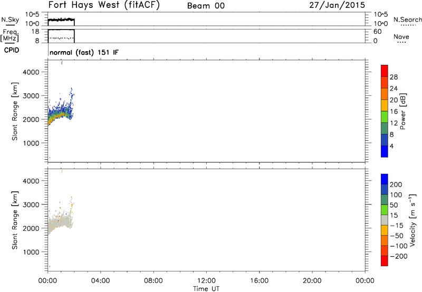The width and height of the screenshot is (422, 292).
Task: Click the '20:00' time axis tick label
Action: click(x=312, y=281)
